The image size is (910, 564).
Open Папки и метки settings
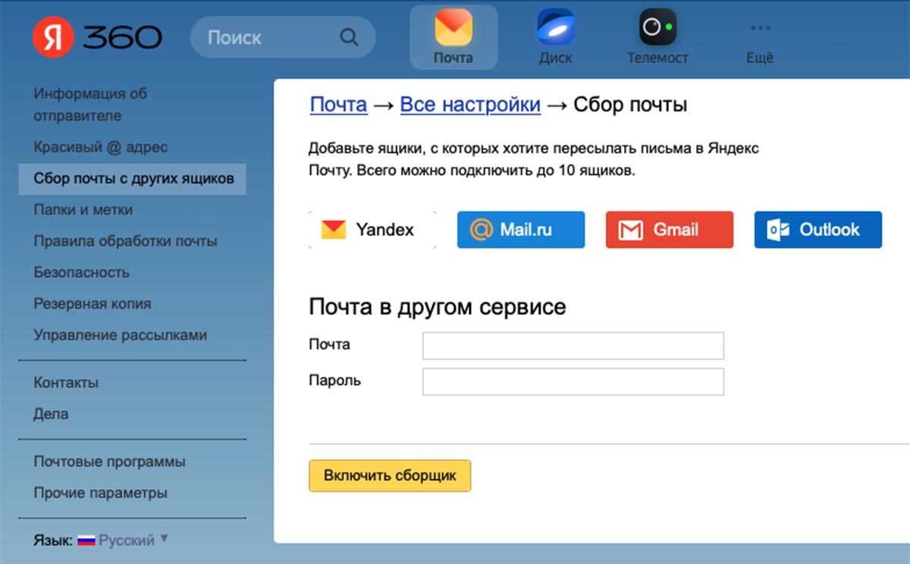83,210
